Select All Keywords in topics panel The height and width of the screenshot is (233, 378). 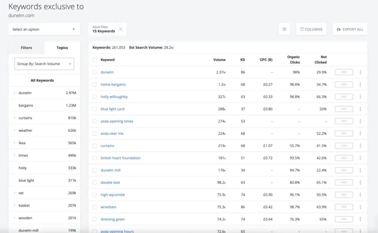[42, 80]
